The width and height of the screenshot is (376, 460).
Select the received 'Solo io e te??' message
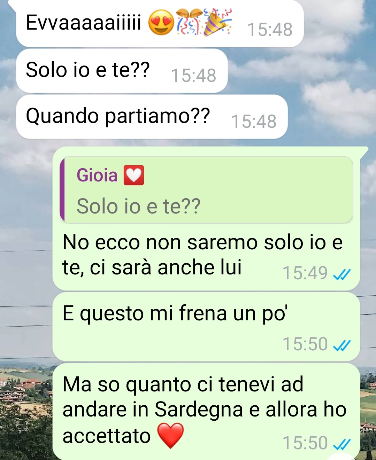pos(122,71)
